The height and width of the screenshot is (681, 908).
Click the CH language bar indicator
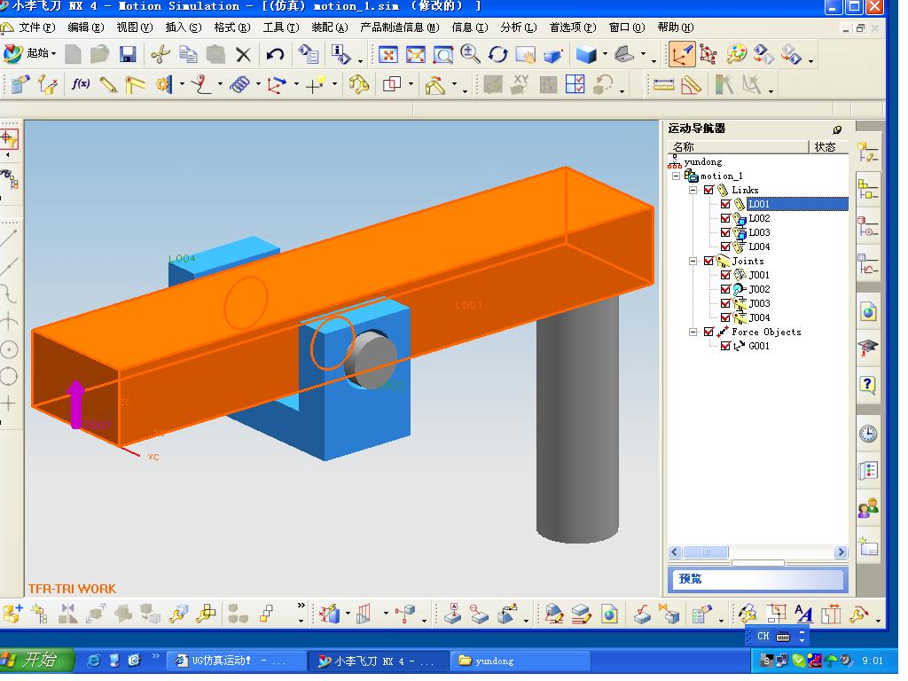click(x=763, y=636)
